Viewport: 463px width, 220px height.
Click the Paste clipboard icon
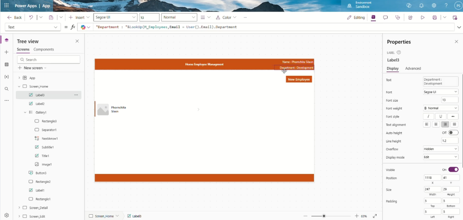coord(51,18)
